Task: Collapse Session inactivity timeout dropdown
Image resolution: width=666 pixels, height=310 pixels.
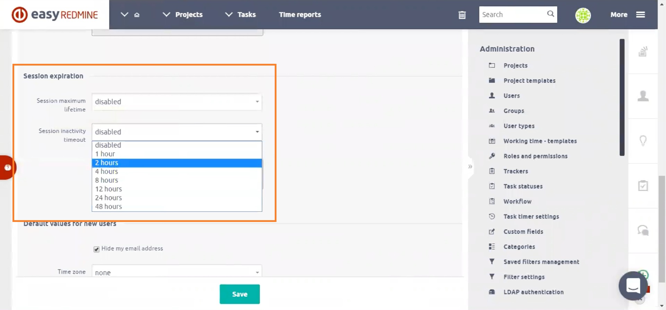Action: (177, 132)
